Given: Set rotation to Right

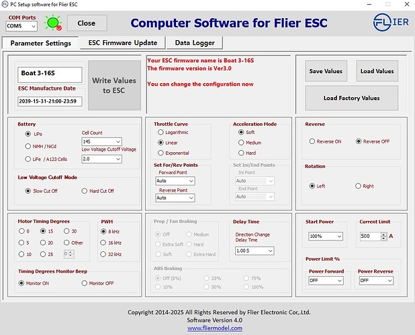Looking at the screenshot, I should click(358, 186).
